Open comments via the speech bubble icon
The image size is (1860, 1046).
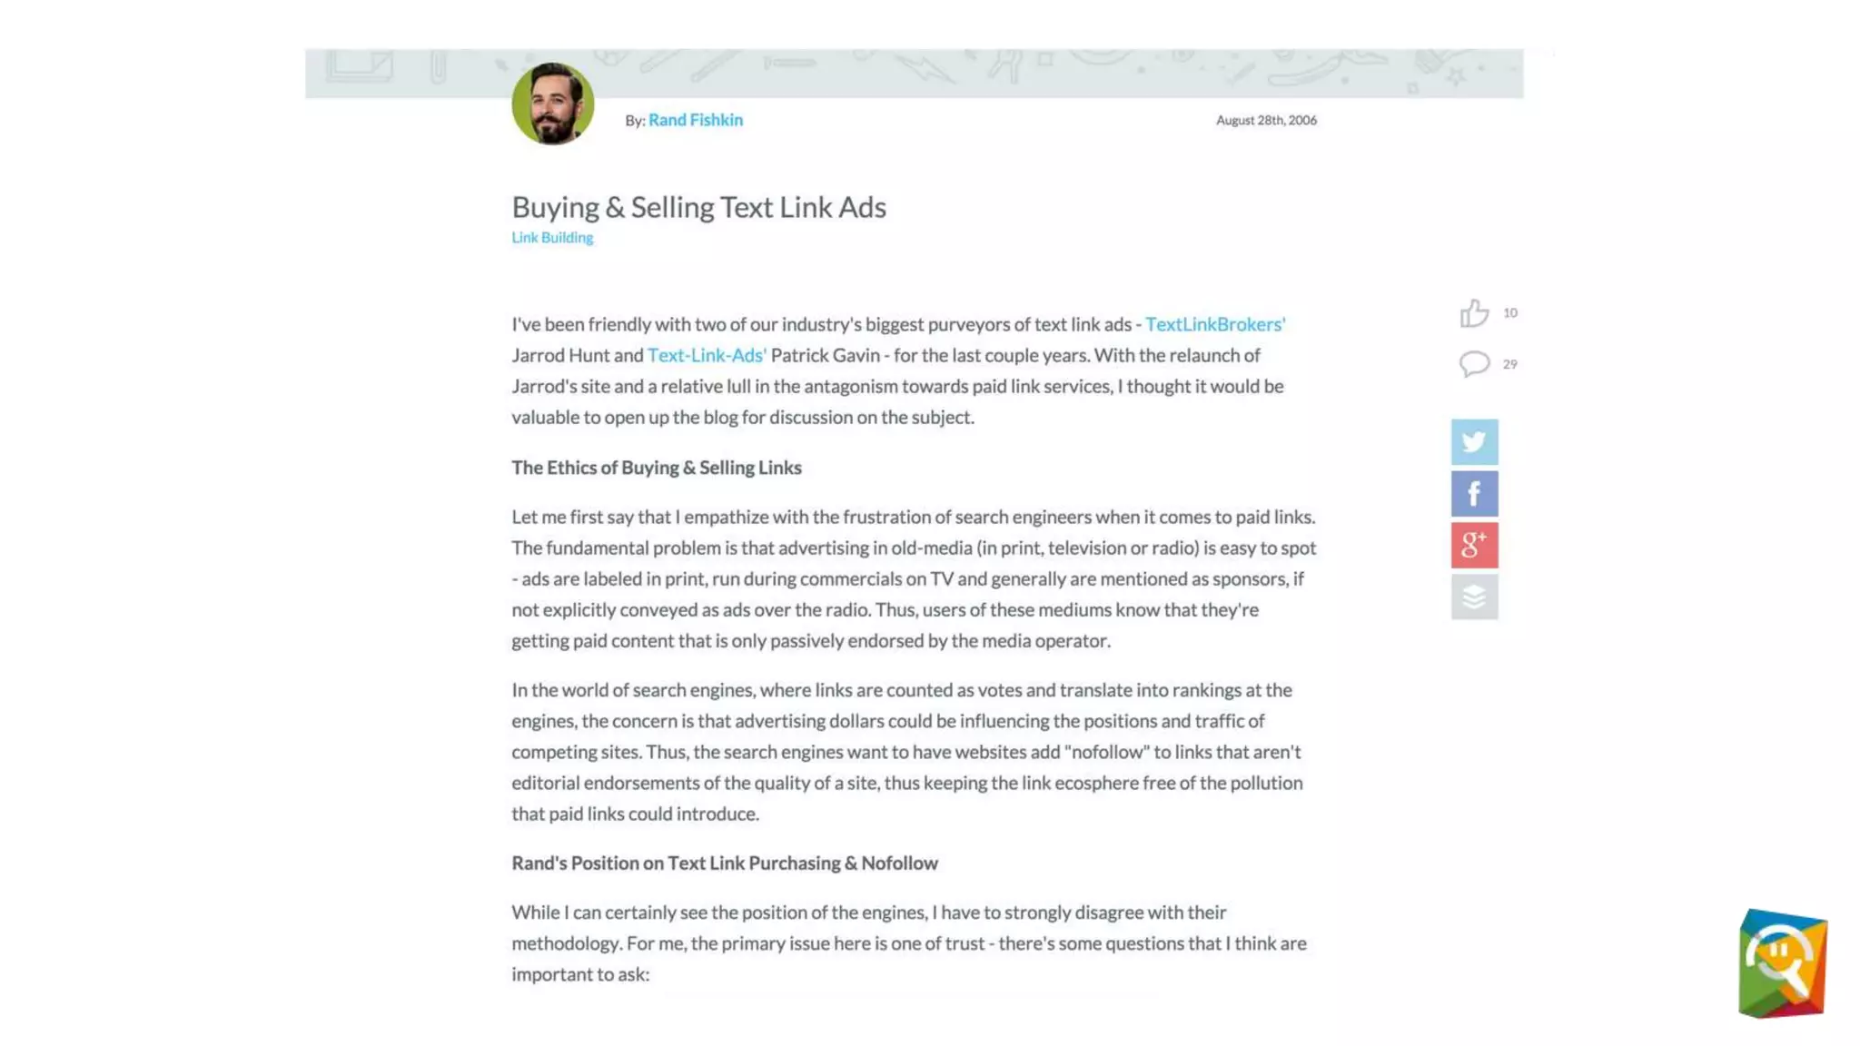click(x=1473, y=364)
